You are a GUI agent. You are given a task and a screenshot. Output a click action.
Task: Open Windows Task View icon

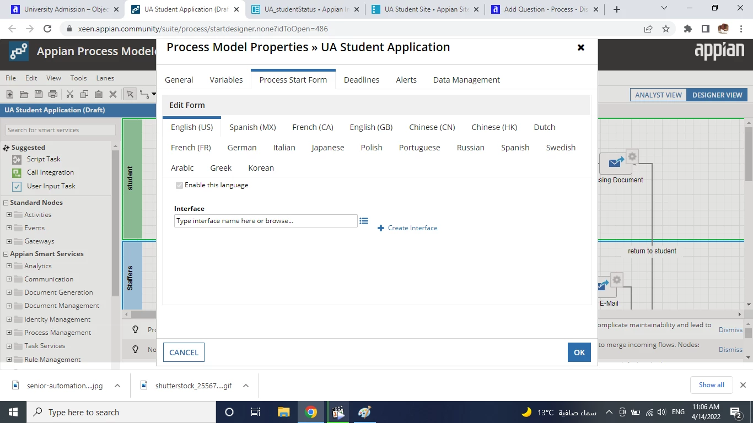click(255, 412)
